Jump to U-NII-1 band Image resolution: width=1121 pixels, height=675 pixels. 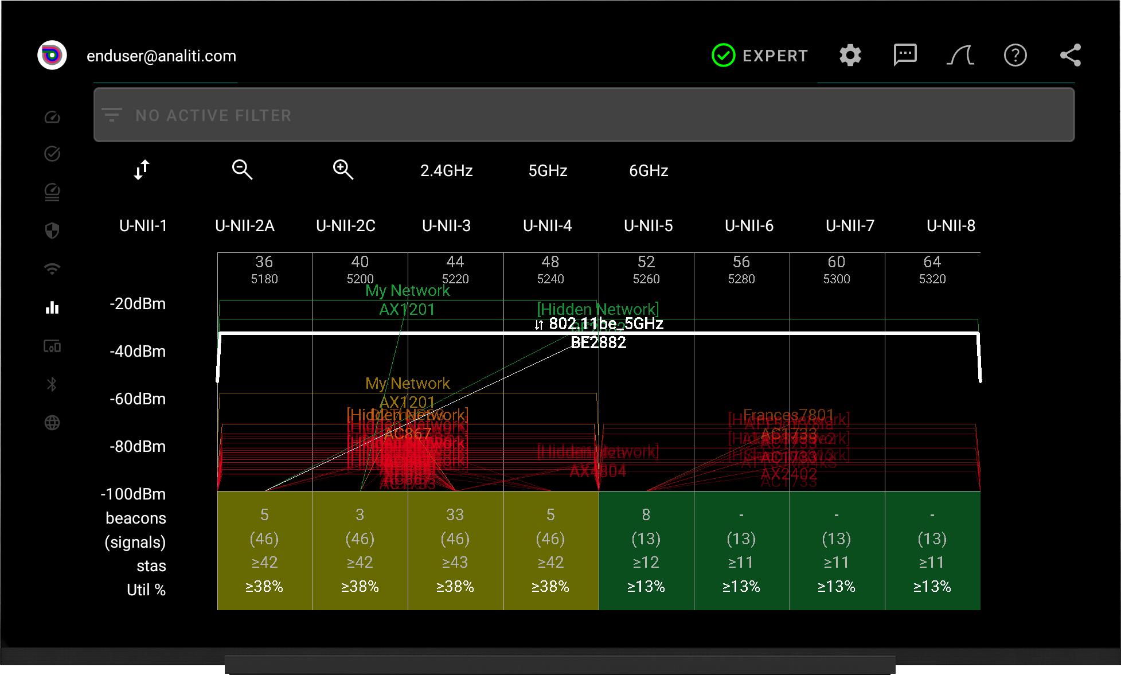[143, 226]
